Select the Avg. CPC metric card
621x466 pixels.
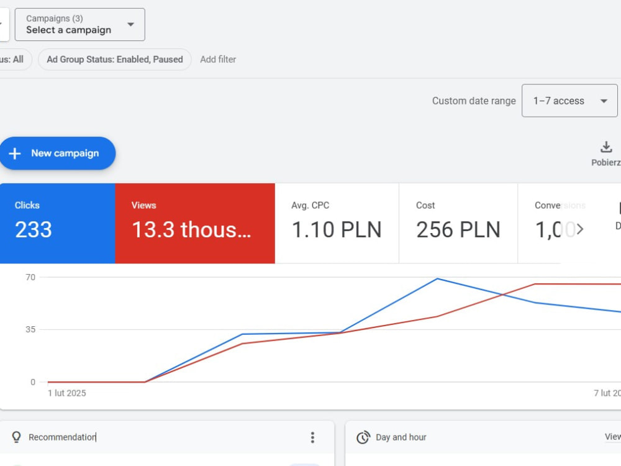pos(337,224)
